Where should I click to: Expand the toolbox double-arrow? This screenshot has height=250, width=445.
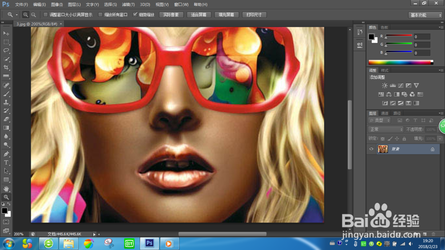coord(3,22)
